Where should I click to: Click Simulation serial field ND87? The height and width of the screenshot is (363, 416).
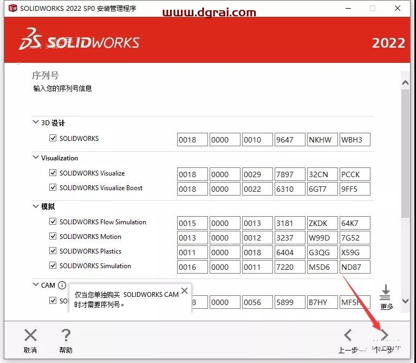(355, 267)
